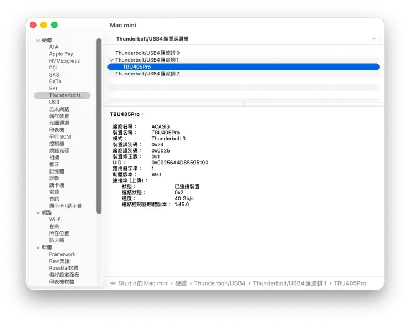
Task: Select SPI in the sidebar
Action: (x=53, y=89)
